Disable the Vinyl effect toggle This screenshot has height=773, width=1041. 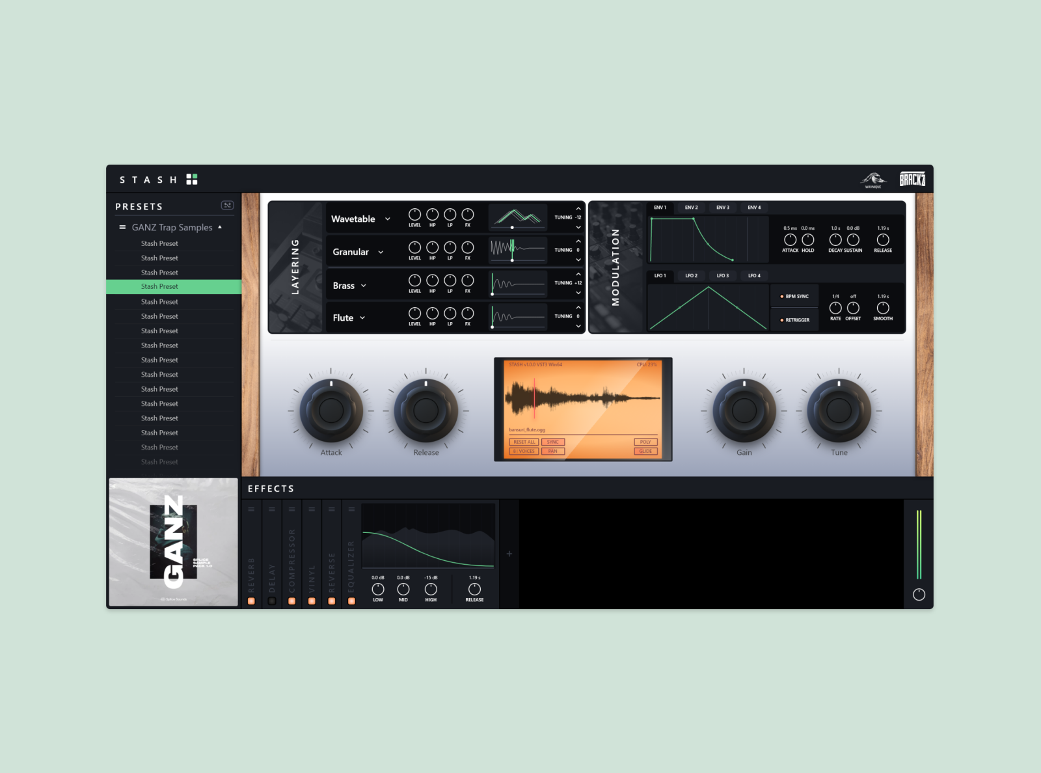pyautogui.click(x=312, y=601)
